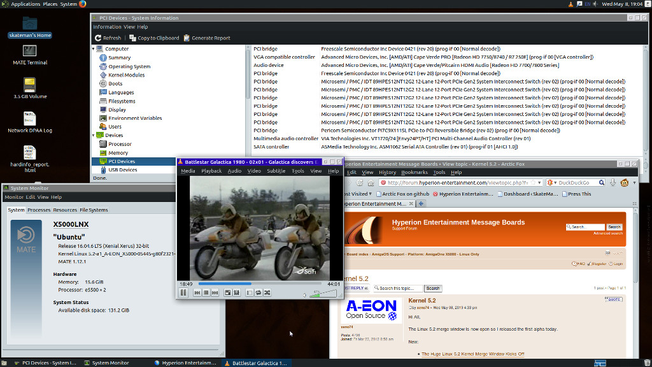Open Huge Linux 5.2 Kernel Merge Window link
Viewport: 652px width, 367px height.
click(x=473, y=354)
